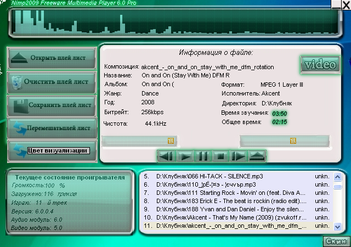Click the 256kbps bitrate value
Image resolution: width=351 pixels, height=247 pixels.
(152, 112)
